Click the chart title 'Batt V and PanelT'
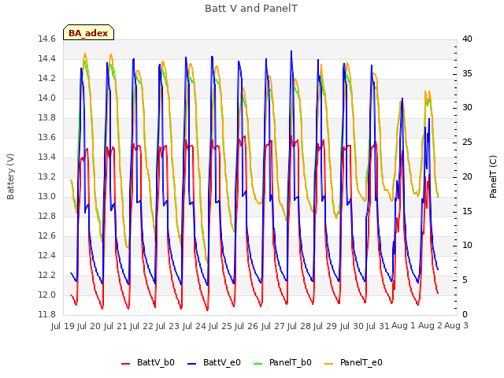 [251, 9]
